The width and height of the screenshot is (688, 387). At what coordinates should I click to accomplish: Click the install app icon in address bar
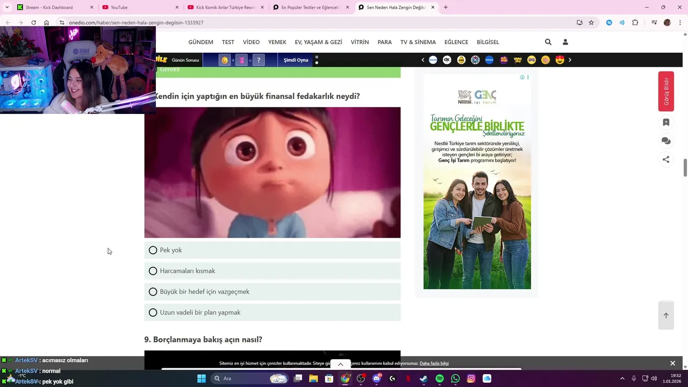coord(579,23)
